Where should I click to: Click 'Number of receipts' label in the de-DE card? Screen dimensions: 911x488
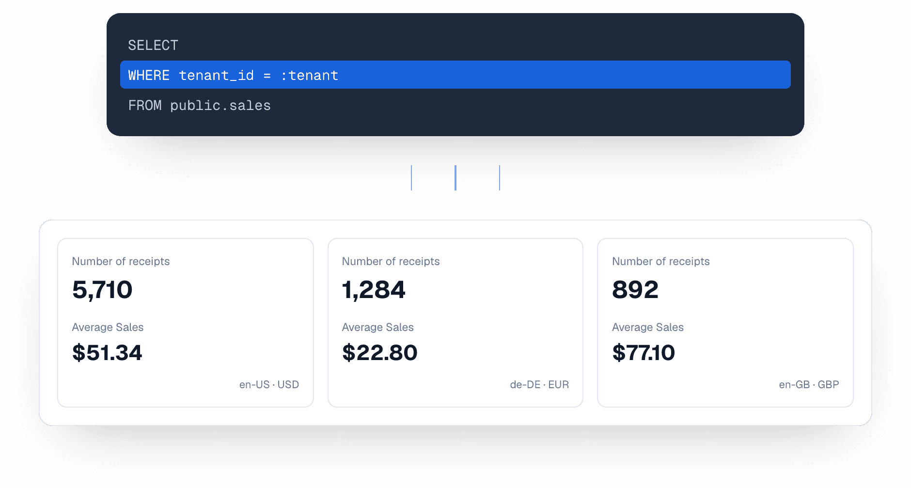coord(391,261)
